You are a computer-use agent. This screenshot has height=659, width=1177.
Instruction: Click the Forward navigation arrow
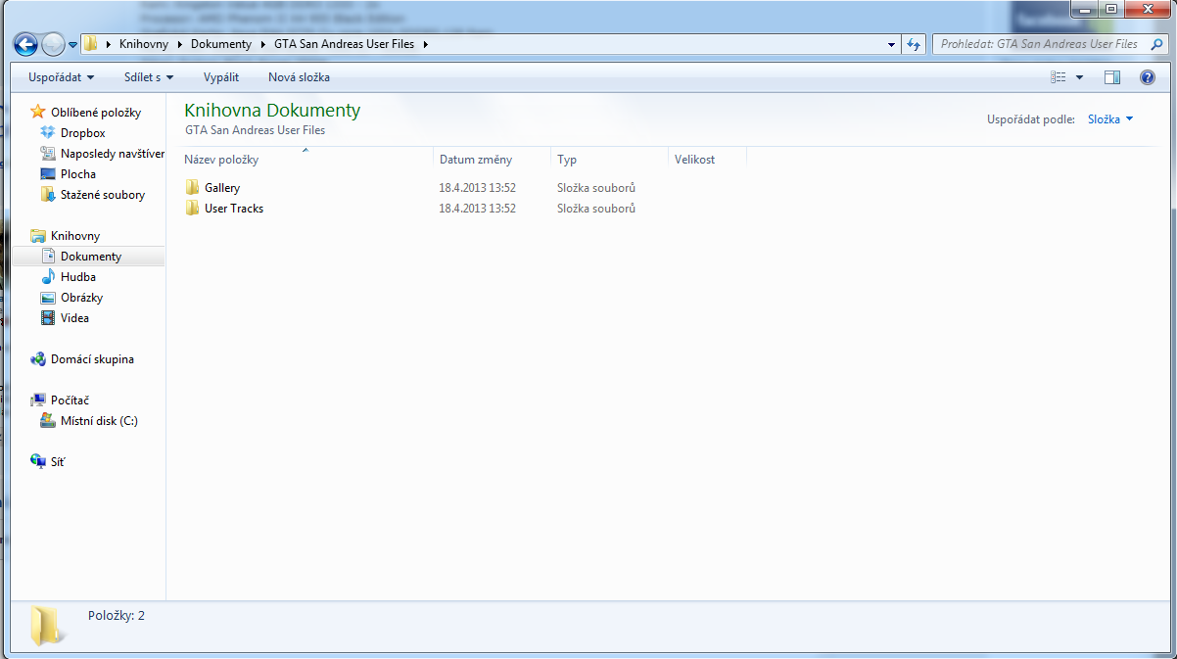pos(53,44)
